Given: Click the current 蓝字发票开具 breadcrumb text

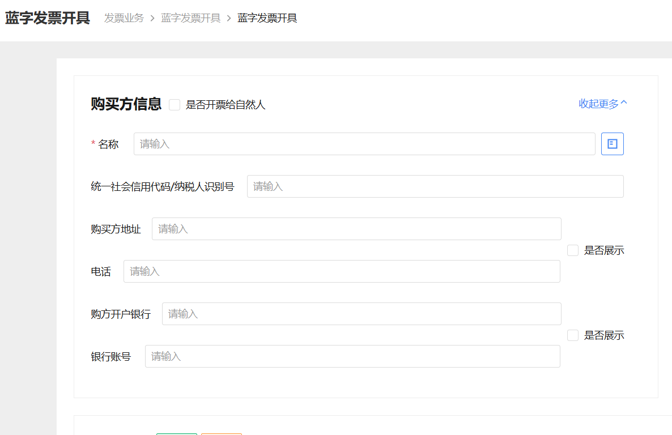Looking at the screenshot, I should [x=267, y=18].
